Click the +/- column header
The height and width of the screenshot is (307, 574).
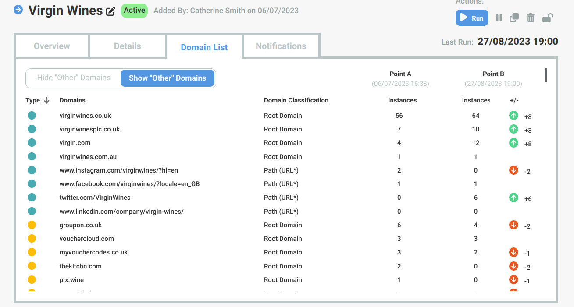click(x=514, y=100)
